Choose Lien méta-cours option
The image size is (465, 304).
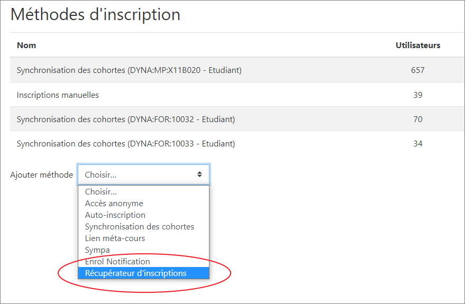(x=115, y=238)
